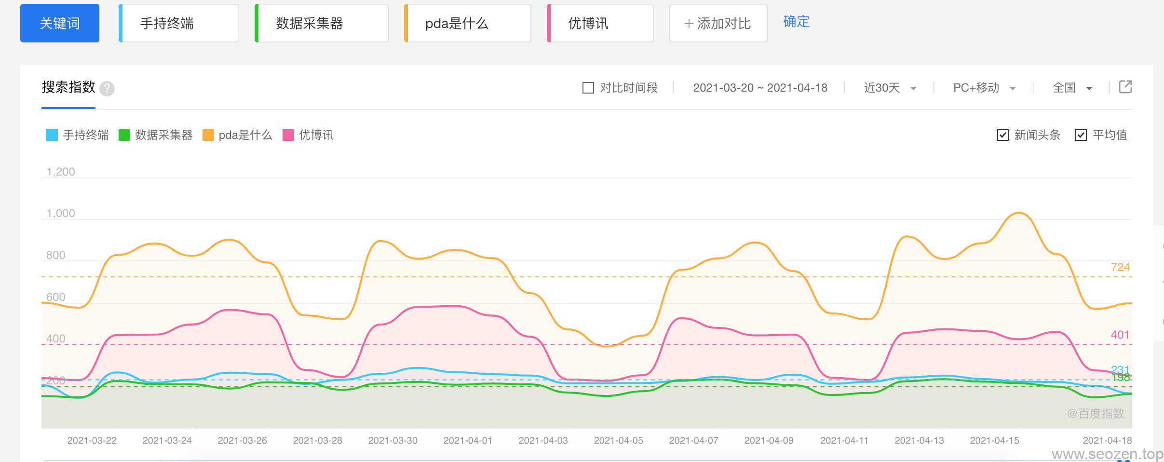Click the pink legend swatch for 优博讯
This screenshot has height=462, width=1164.
coord(288,135)
